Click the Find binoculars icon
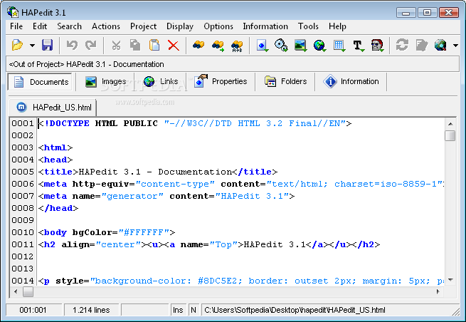This screenshot has width=466, height=322. (198, 45)
